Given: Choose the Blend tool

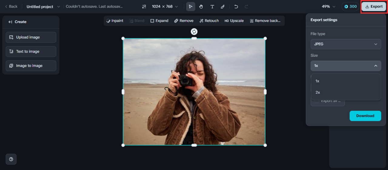Looking at the screenshot, I should tap(137, 21).
